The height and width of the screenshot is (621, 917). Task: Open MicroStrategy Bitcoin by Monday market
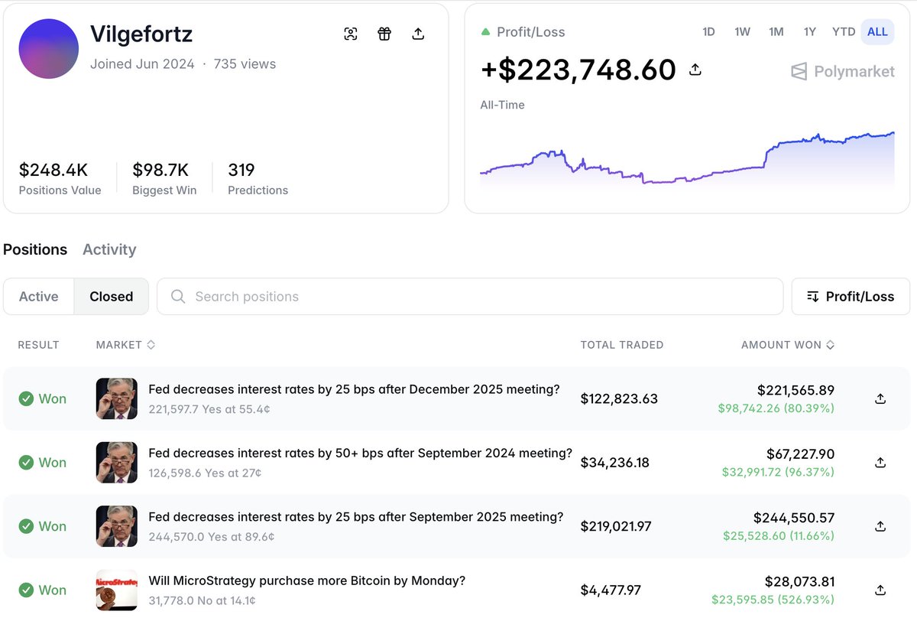point(306,580)
